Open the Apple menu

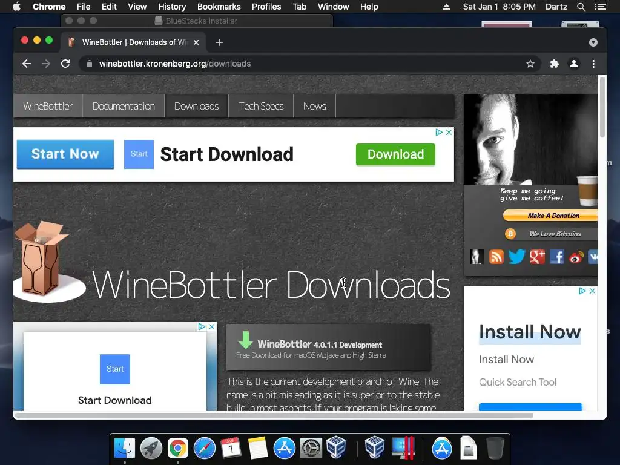(x=16, y=7)
